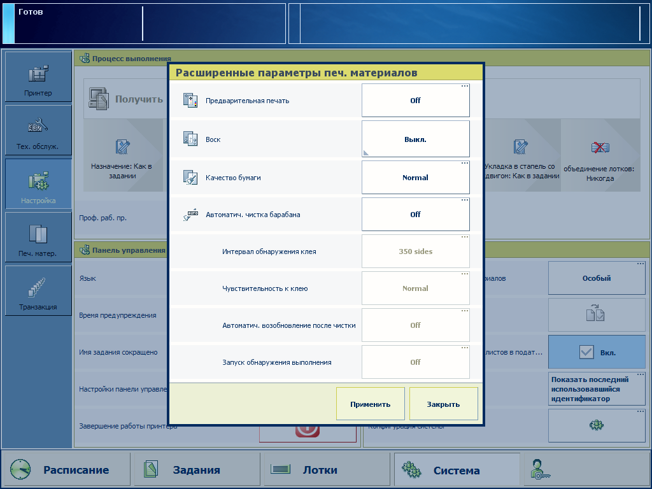The image size is (652, 489).
Task: Click the Применить button
Action: tap(370, 404)
